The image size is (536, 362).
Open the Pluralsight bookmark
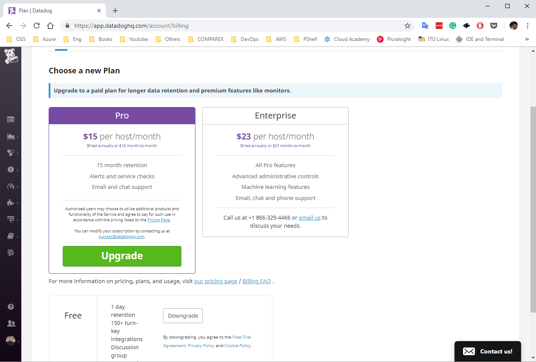[394, 39]
